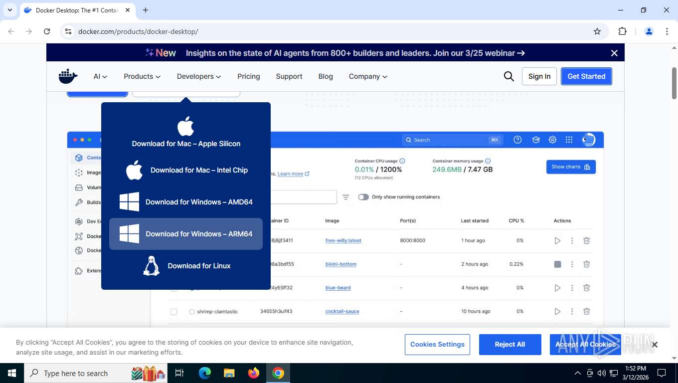Delete the cocktail-sauce container
This screenshot has width=678, height=383.
coord(587,311)
